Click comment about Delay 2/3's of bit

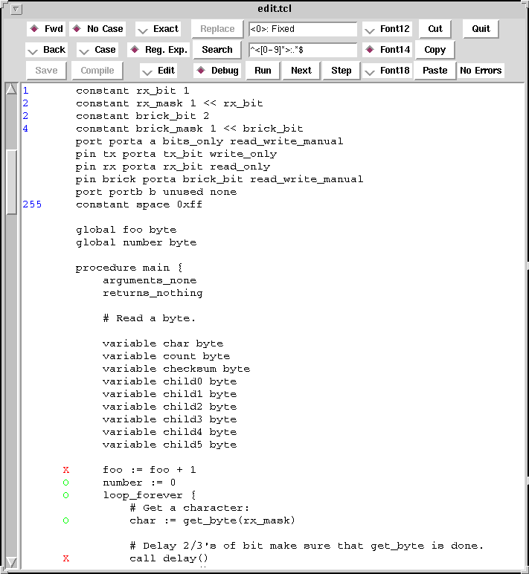coord(307,546)
